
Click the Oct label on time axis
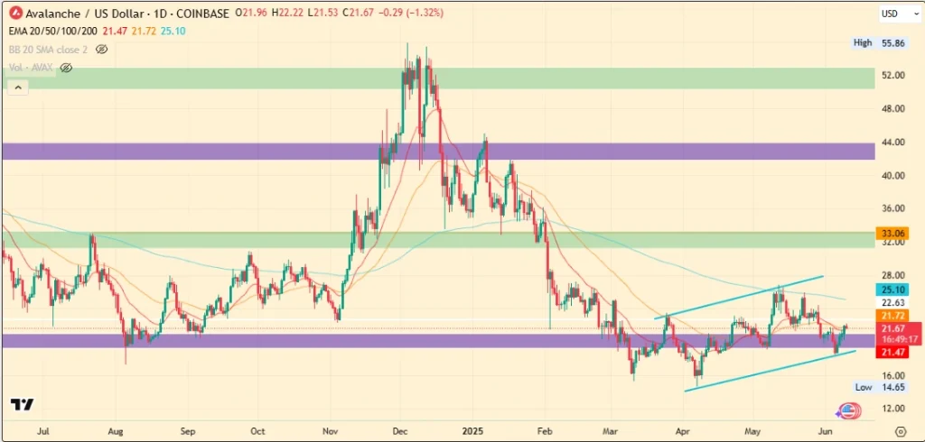tap(257, 431)
